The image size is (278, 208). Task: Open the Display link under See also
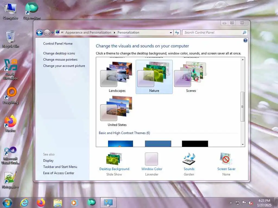tap(48, 160)
